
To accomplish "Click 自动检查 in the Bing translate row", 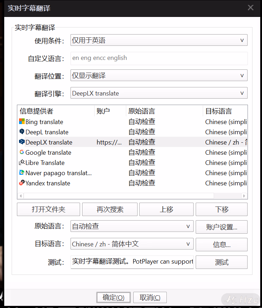I will [x=142, y=122].
